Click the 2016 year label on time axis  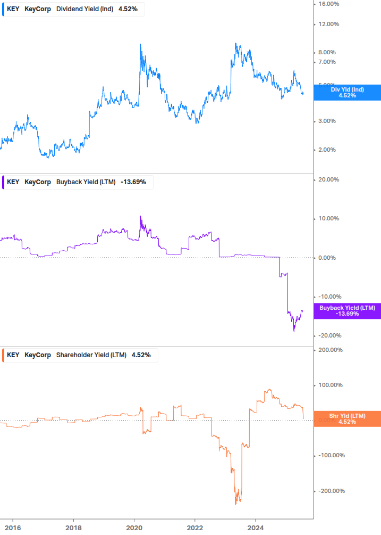13,528
